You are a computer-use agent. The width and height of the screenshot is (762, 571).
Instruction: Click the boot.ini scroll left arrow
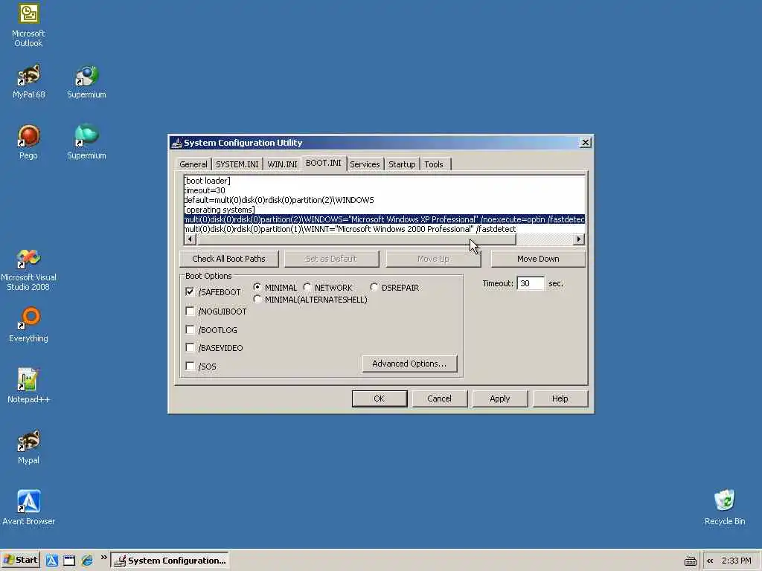coord(190,239)
